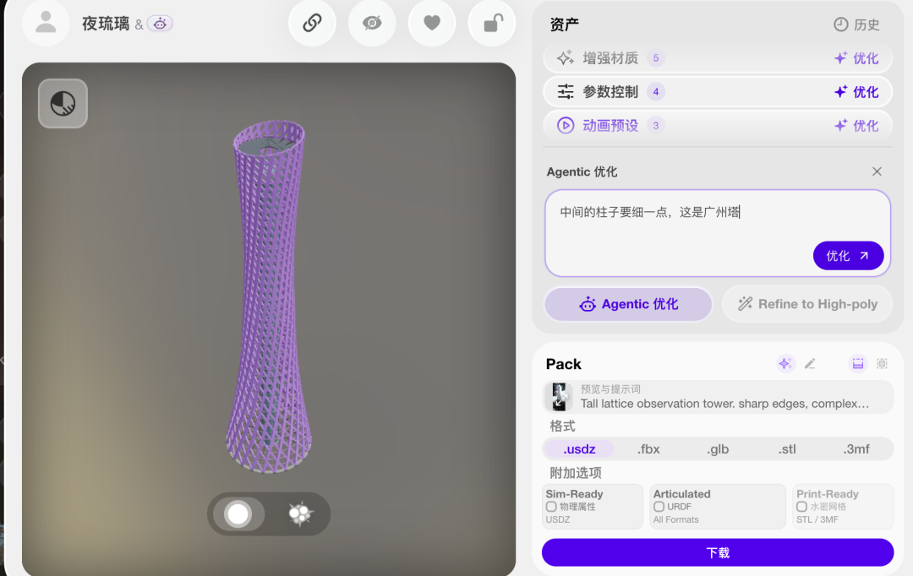This screenshot has height=576, width=913.
Task: Switch to Refine to High-poly tab
Action: 807,304
